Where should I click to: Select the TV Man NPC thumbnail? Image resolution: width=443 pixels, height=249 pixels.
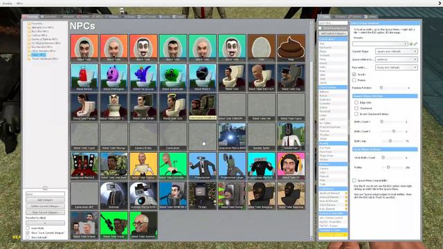pos(202,195)
